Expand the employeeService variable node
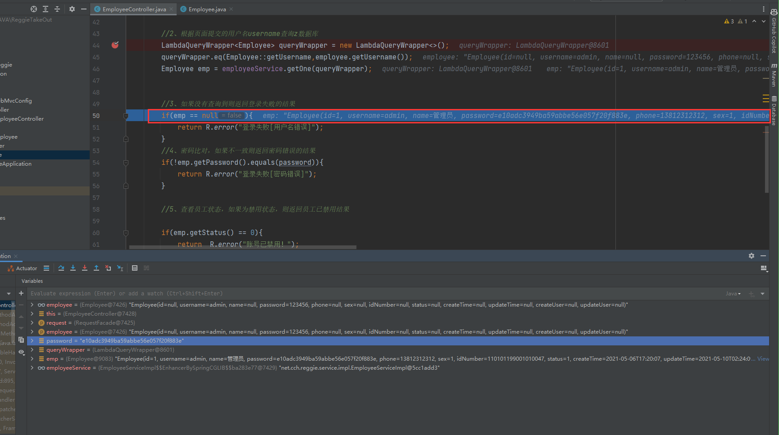 tap(32, 368)
